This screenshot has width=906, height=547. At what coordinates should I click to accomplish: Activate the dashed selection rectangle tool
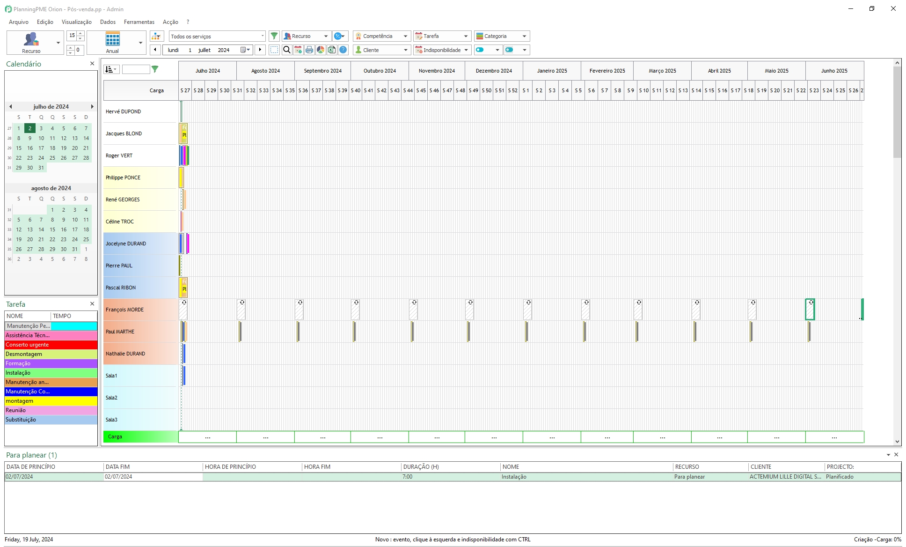point(274,50)
